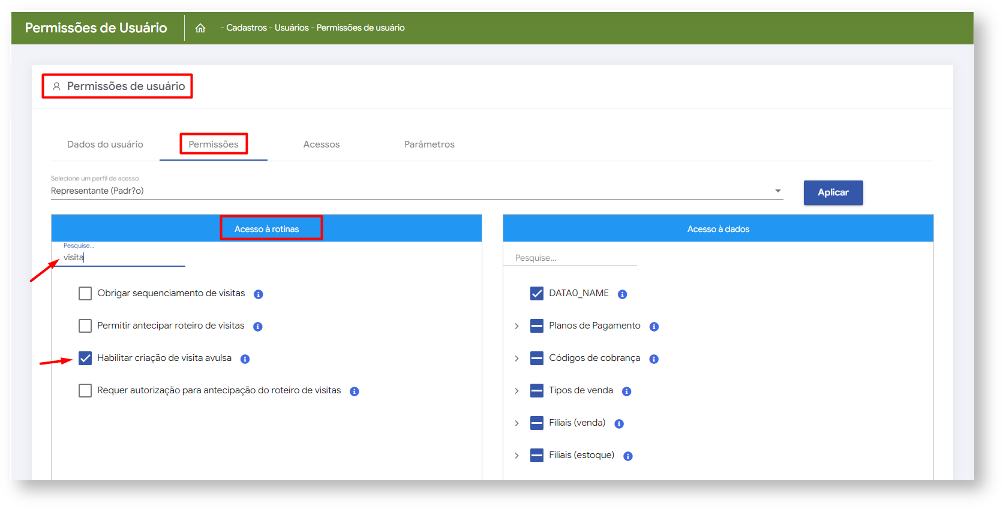
Task: Click info icon next to Obrigar sequenciamento de visitas
Action: [259, 294]
